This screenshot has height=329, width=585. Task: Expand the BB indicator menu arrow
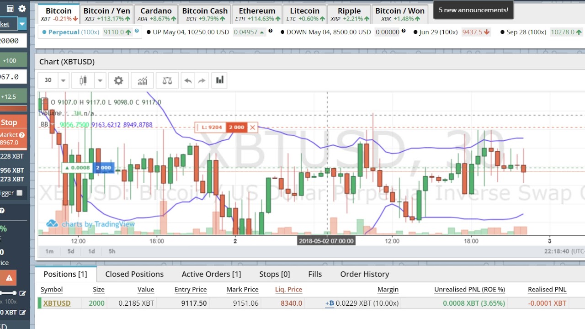(x=53, y=124)
